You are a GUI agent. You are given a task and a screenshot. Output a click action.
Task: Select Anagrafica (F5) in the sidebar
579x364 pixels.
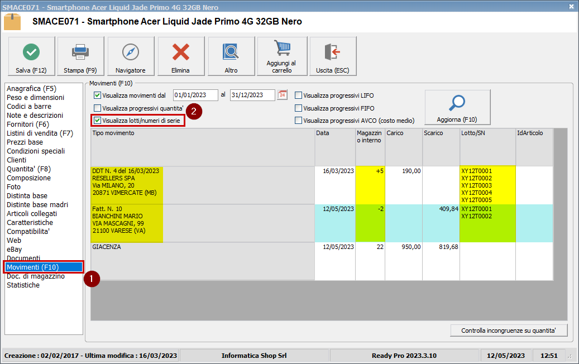click(x=31, y=88)
